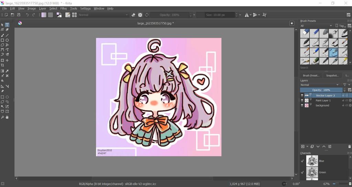Choose the Assistant tool

point(2,86)
